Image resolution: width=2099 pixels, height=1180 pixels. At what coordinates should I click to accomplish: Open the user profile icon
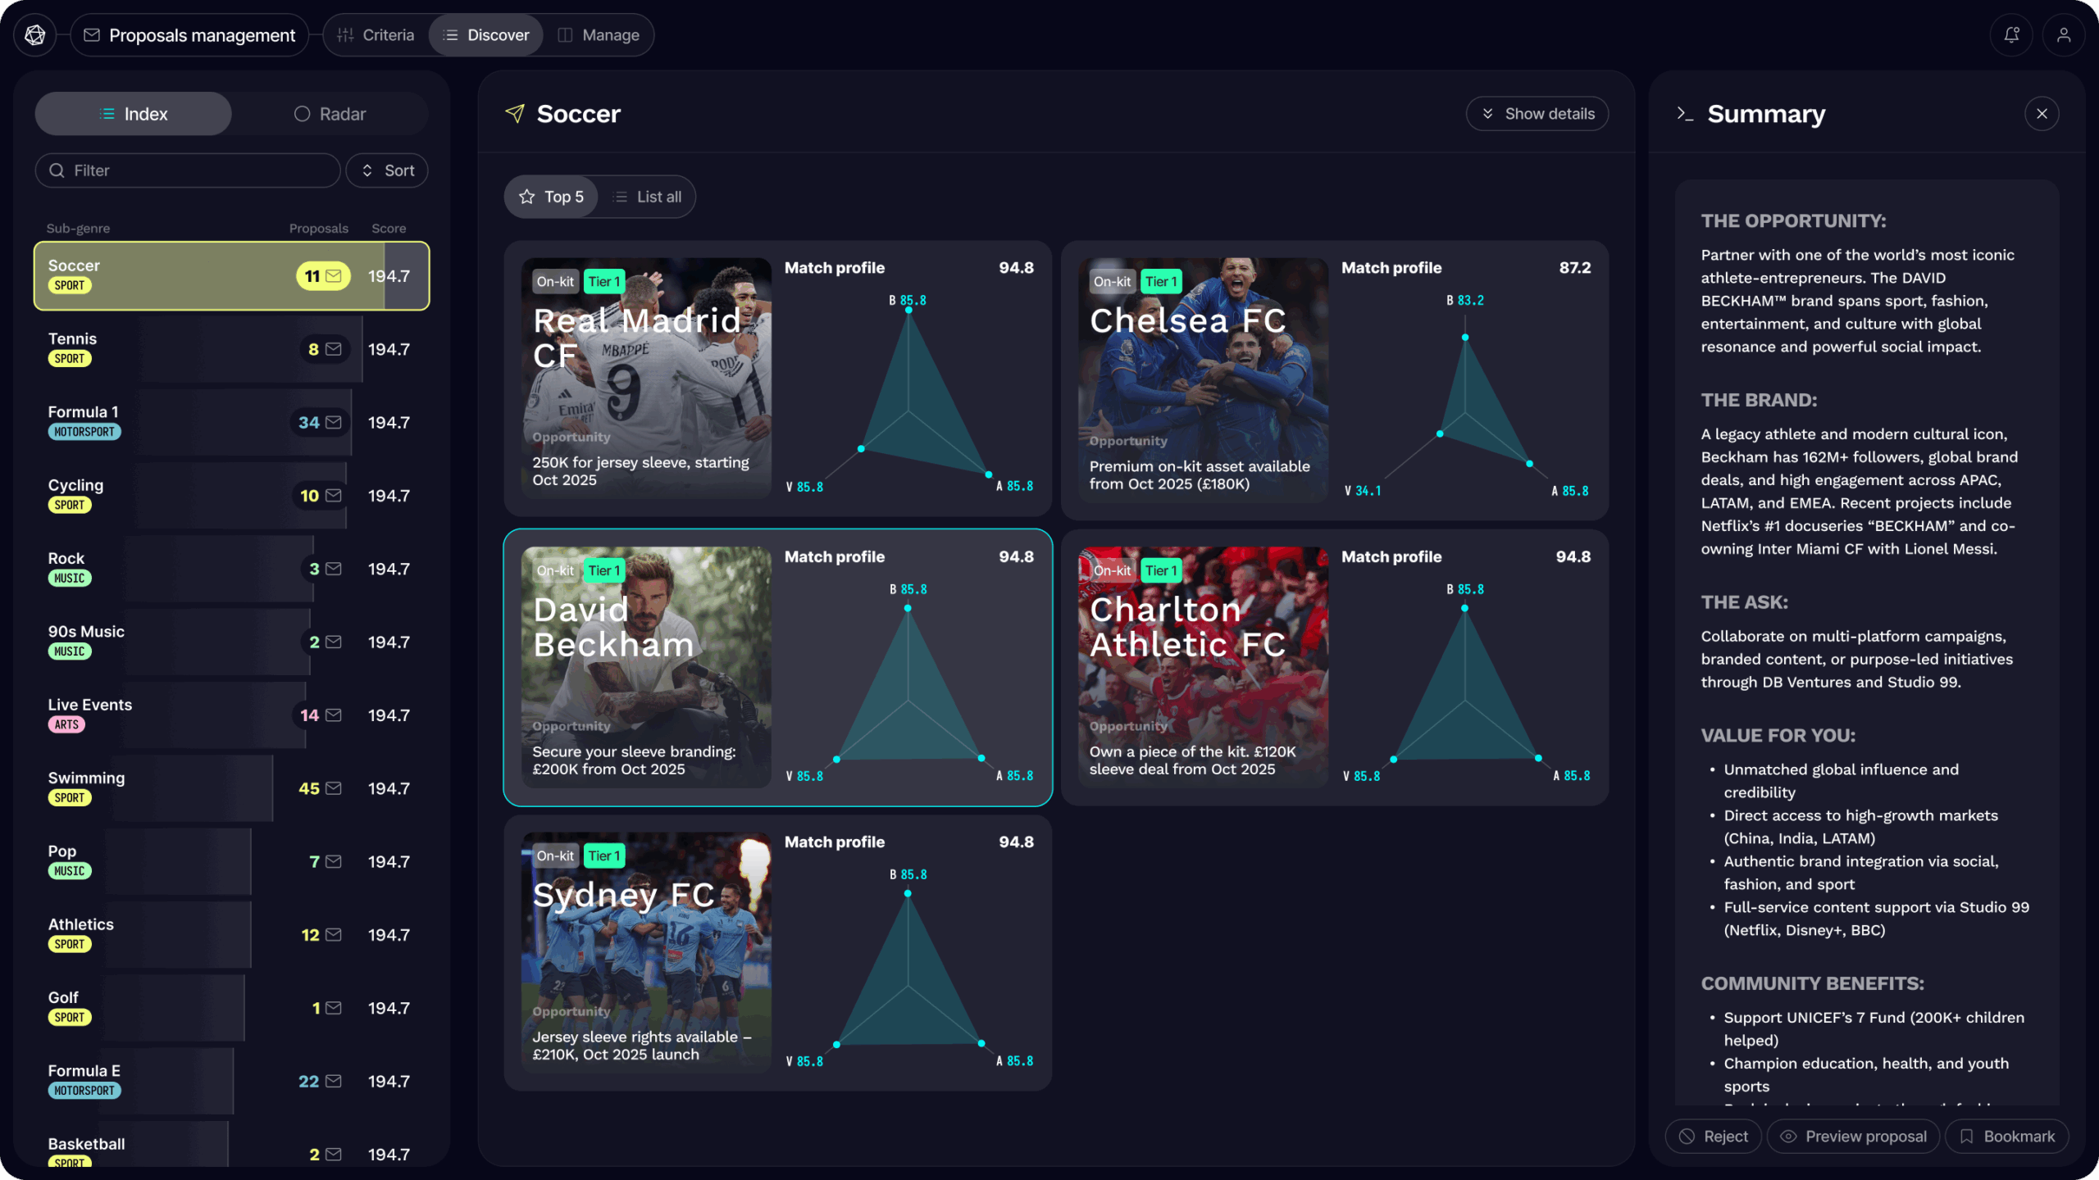tap(2064, 35)
